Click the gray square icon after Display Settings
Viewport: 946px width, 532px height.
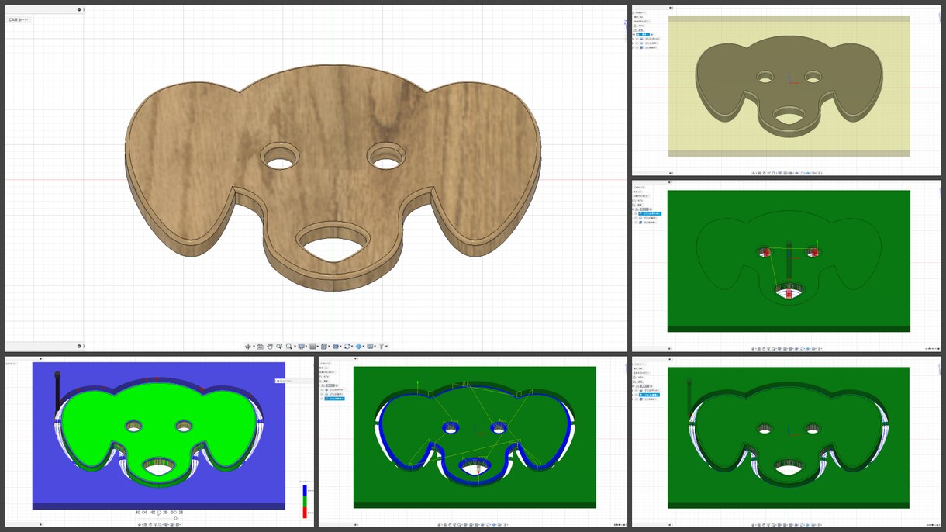[312, 347]
